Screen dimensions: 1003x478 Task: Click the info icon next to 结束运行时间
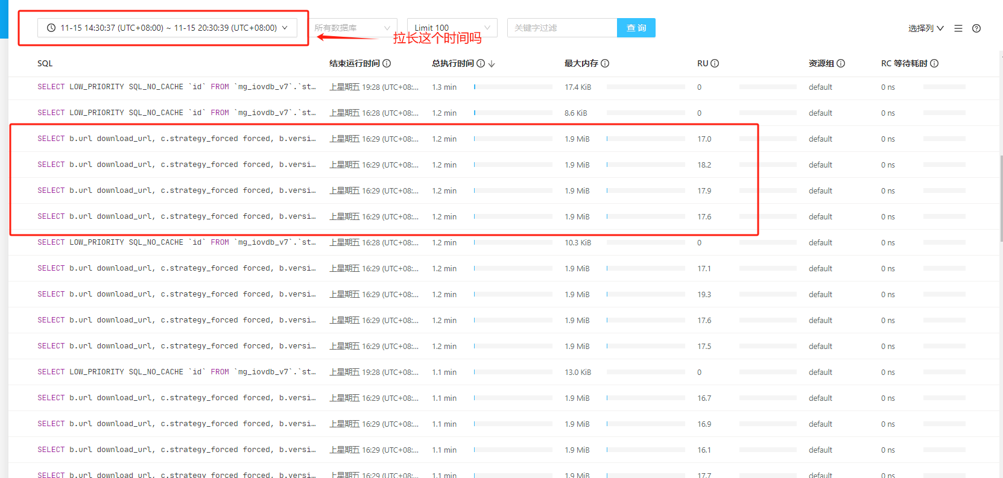(x=387, y=63)
